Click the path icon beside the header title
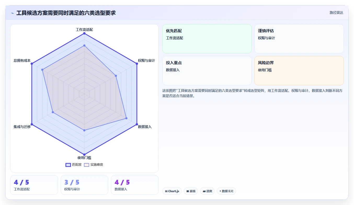The width and height of the screenshot is (354, 205). pyautogui.click(x=12, y=13)
